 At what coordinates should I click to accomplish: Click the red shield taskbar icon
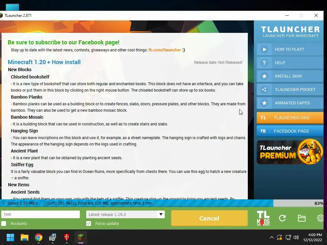point(66,237)
